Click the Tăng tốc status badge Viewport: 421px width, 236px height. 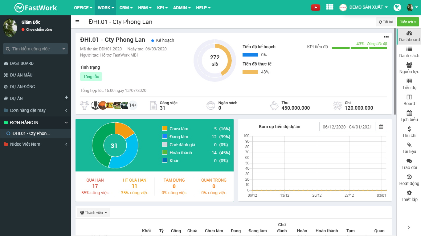(91, 77)
